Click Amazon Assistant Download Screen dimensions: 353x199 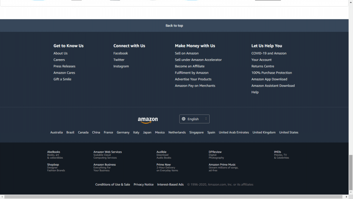coord(273,86)
